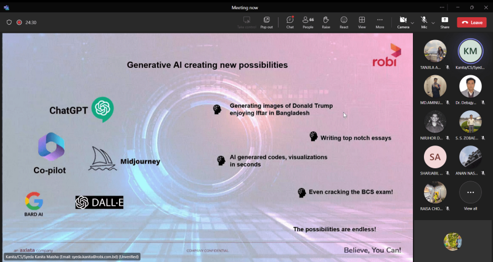Screen dimensions: 493x262
Task: Leave the meeting with the red button
Action: pos(471,22)
